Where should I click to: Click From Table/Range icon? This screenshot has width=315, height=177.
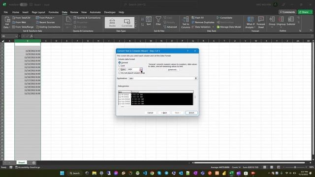pos(14,27)
